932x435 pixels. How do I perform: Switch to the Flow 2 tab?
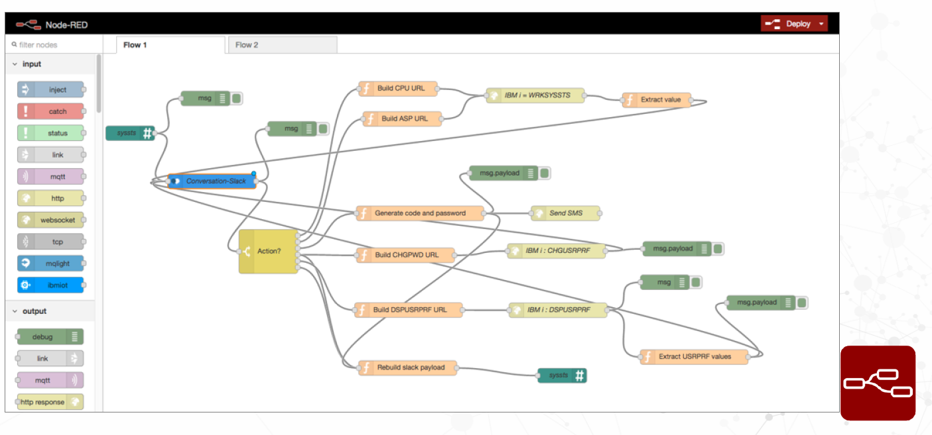coord(282,45)
